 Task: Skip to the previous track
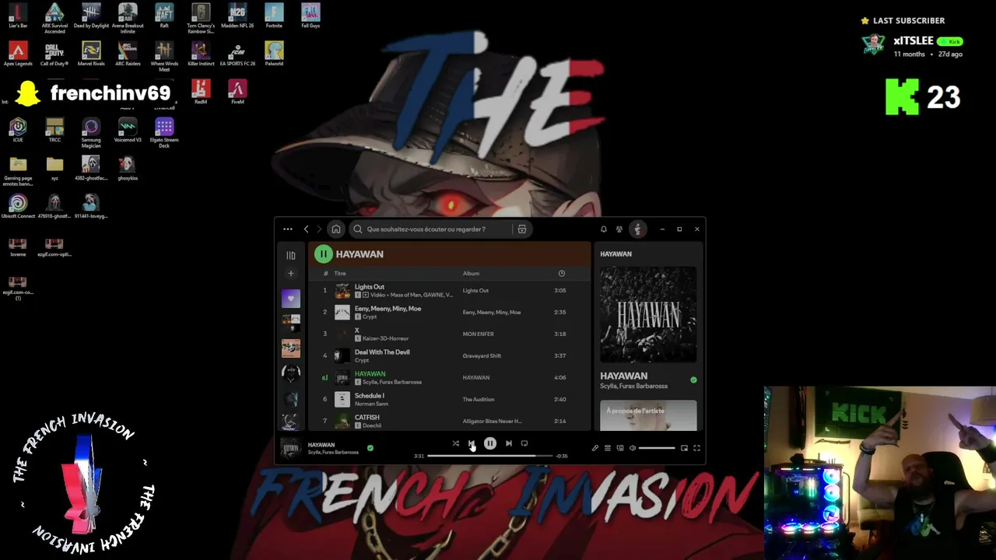(x=472, y=443)
